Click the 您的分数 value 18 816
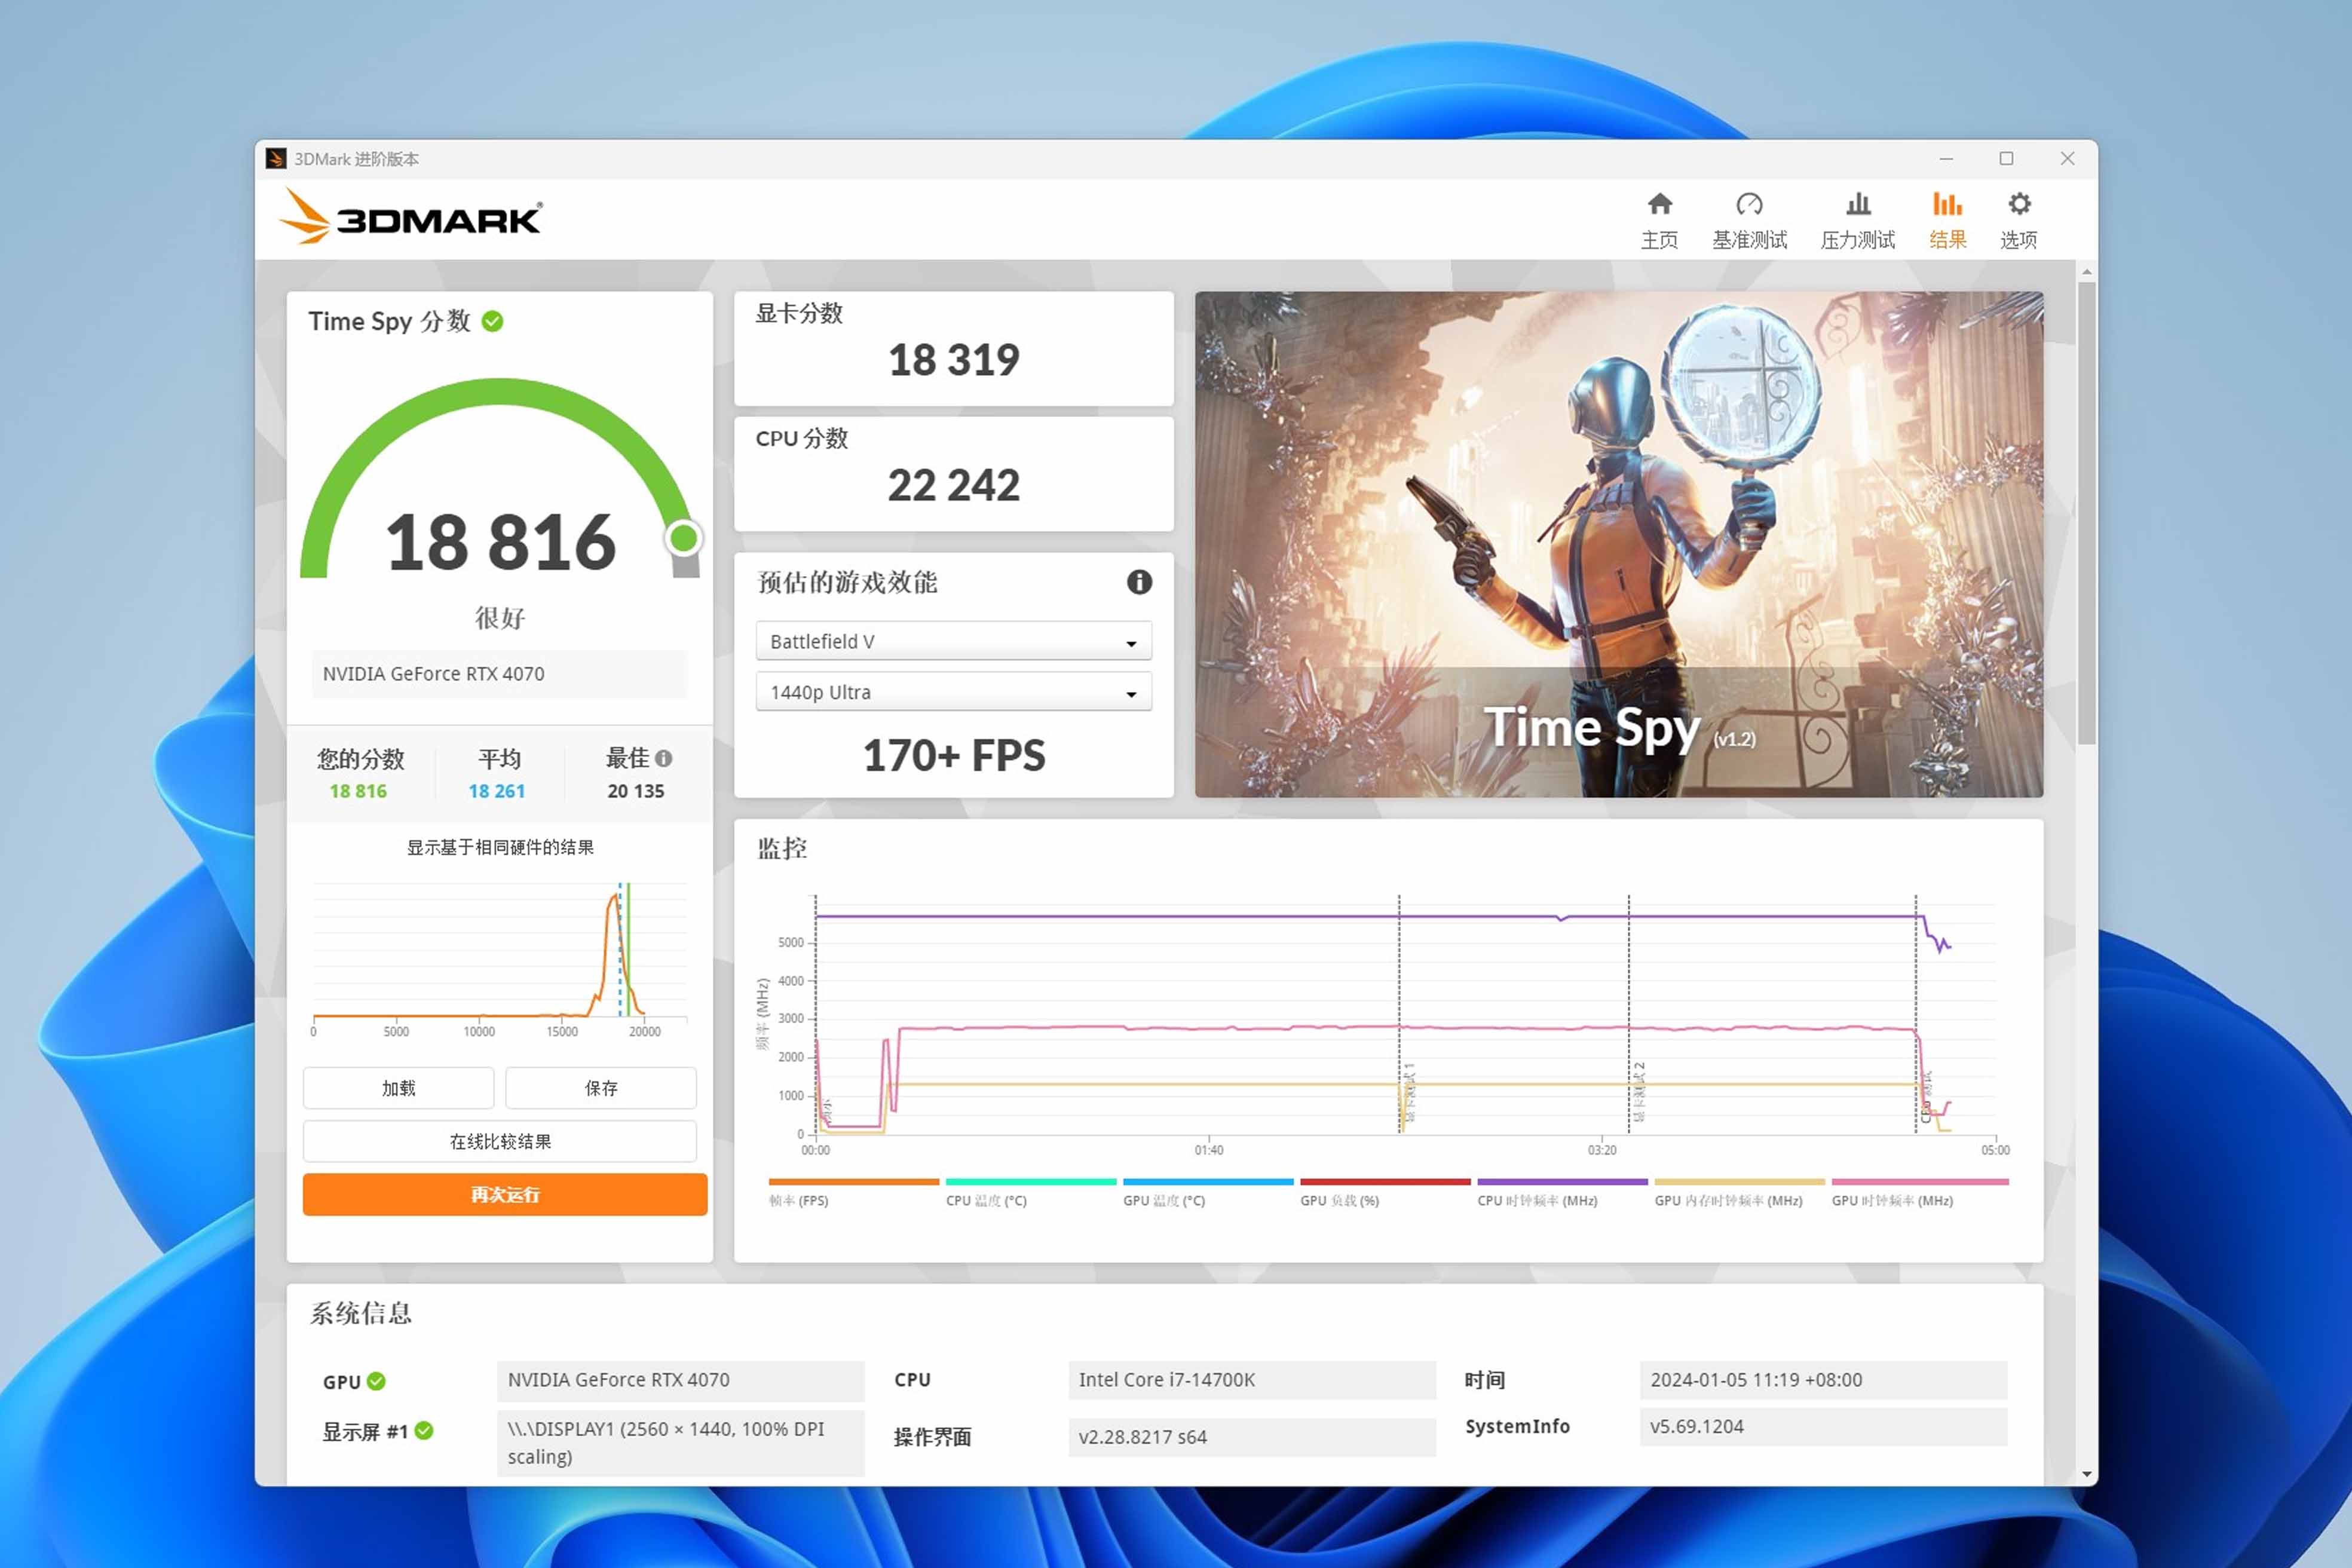The image size is (2352, 1568). click(x=358, y=791)
